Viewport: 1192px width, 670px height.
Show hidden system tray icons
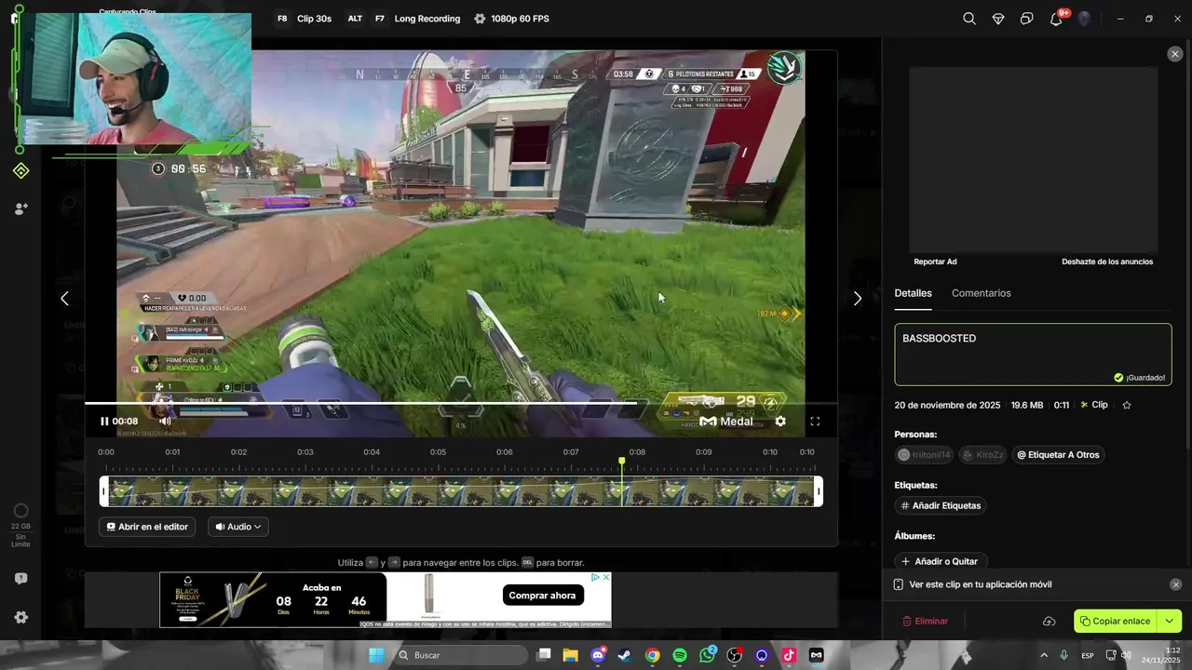click(1043, 655)
